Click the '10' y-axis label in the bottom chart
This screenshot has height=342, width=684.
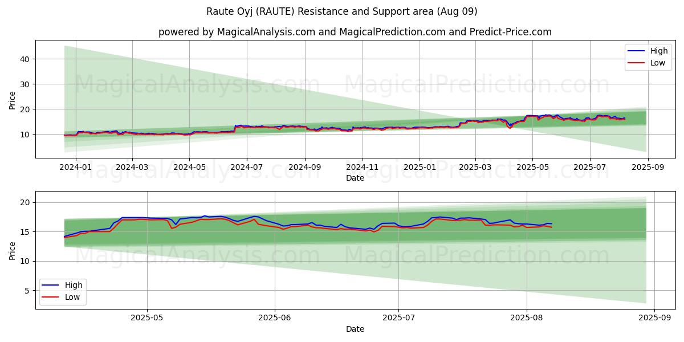[x=26, y=261]
